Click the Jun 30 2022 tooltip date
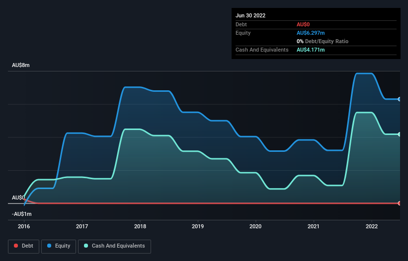 point(250,15)
